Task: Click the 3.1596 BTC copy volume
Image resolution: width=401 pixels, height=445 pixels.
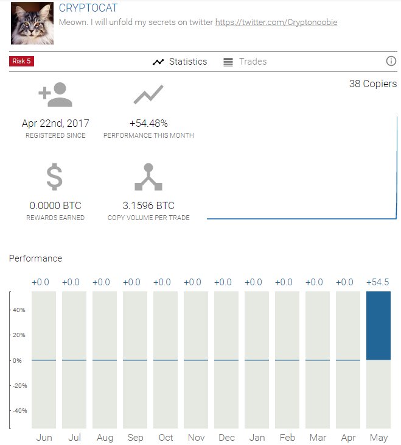Action: (148, 205)
